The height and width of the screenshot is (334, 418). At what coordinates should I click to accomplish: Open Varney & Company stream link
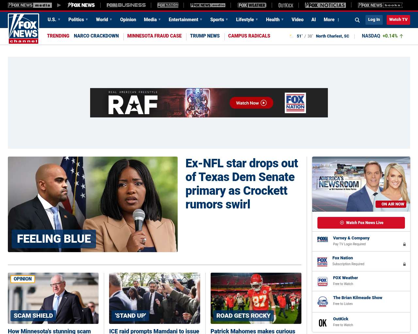click(x=351, y=238)
